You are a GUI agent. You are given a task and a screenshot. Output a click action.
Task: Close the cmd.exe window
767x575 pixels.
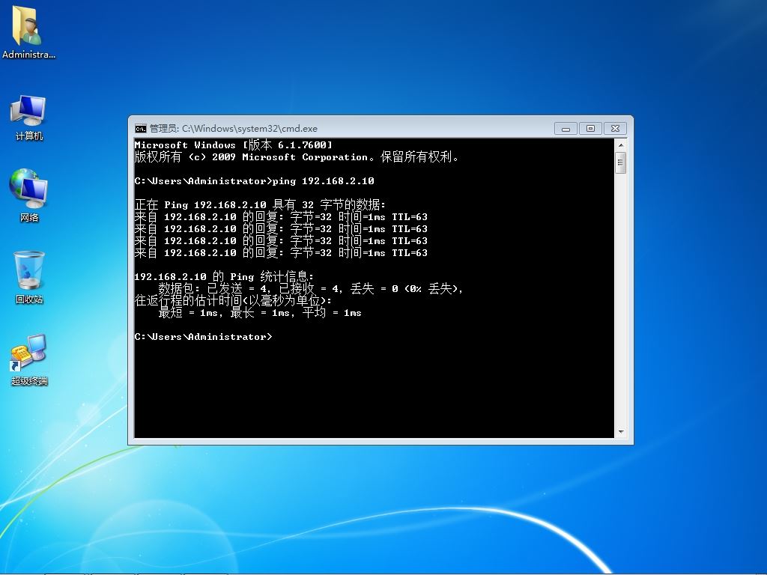point(615,129)
